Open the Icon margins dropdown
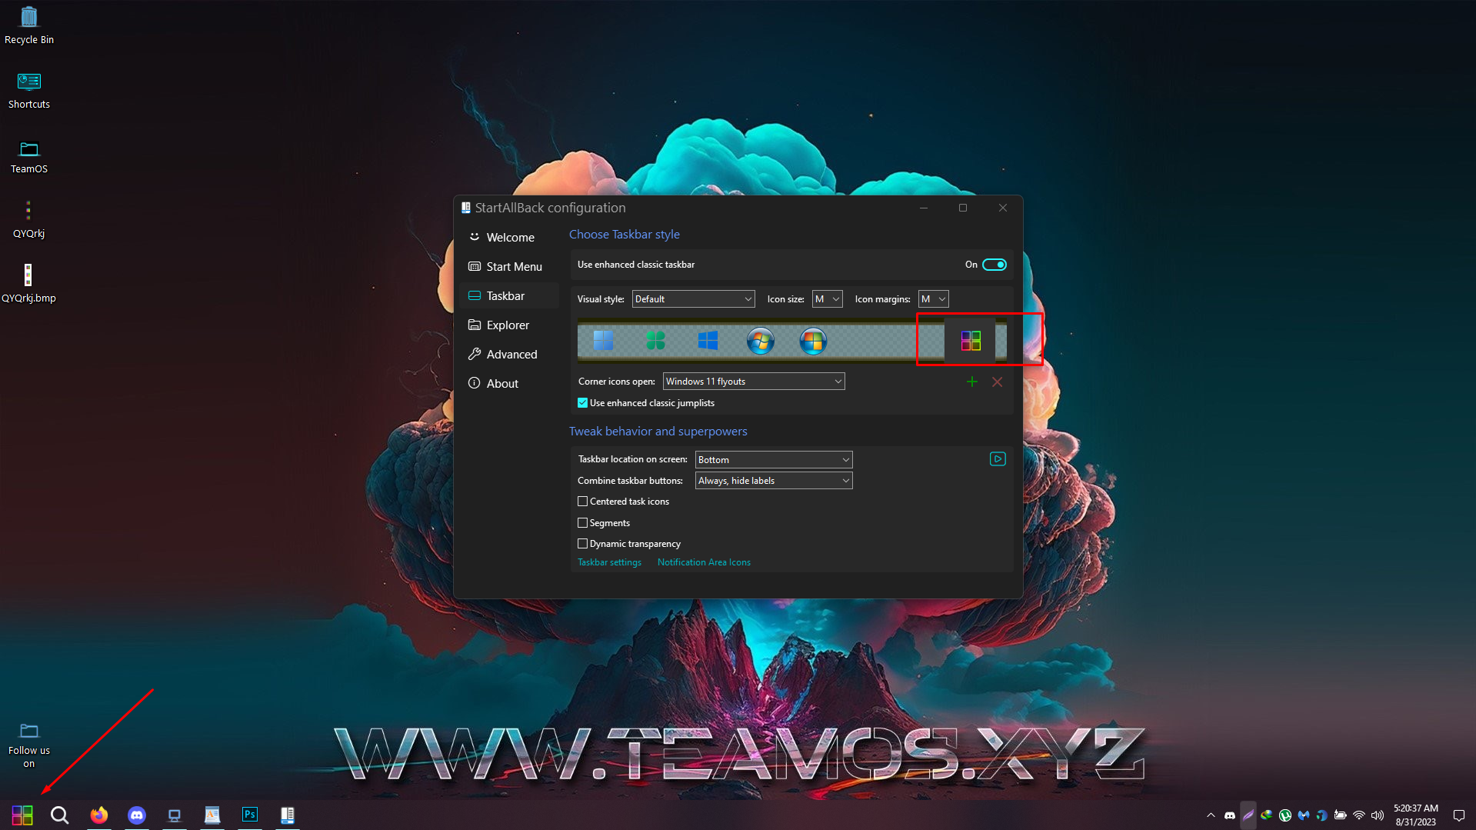The width and height of the screenshot is (1476, 830). click(x=934, y=299)
